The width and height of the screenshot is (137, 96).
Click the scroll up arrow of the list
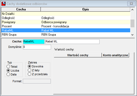[x=132, y=10]
